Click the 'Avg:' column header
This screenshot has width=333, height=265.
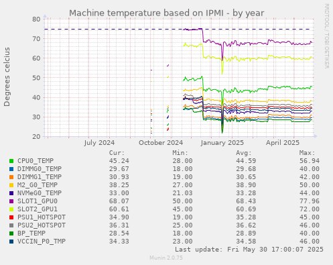click(x=244, y=153)
